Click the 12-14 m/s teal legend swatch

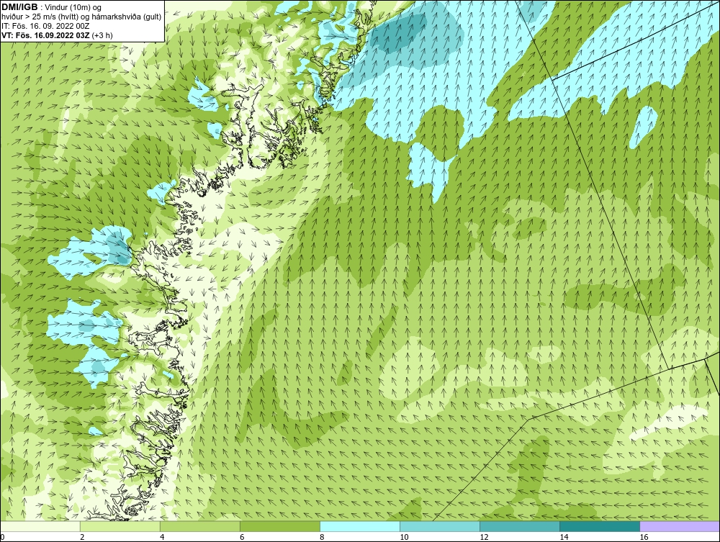pyautogui.click(x=520, y=526)
